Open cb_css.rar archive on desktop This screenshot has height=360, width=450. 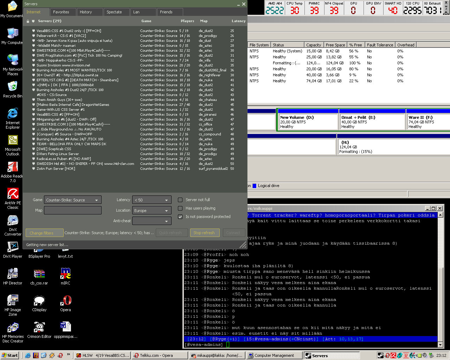tap(39, 277)
